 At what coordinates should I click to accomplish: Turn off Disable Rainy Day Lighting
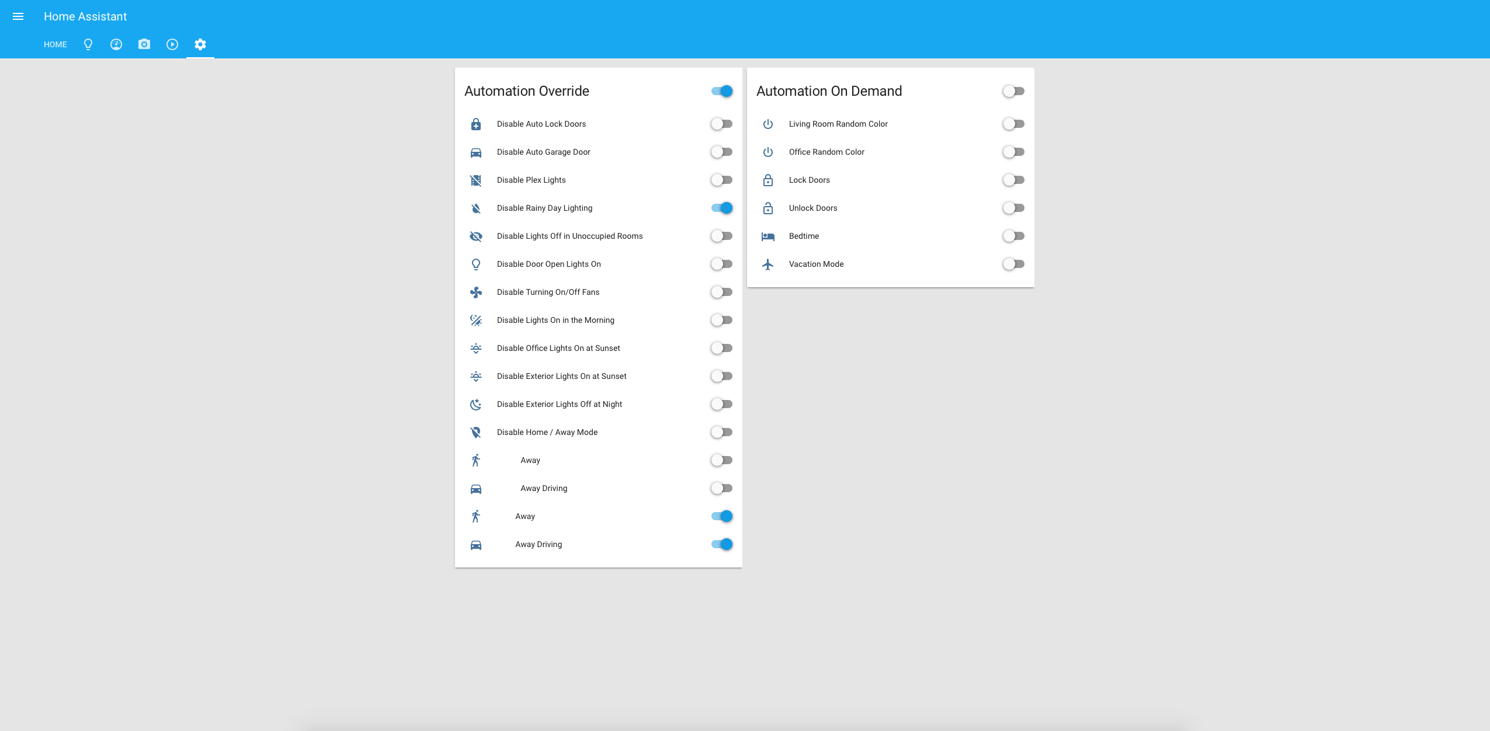coord(722,208)
